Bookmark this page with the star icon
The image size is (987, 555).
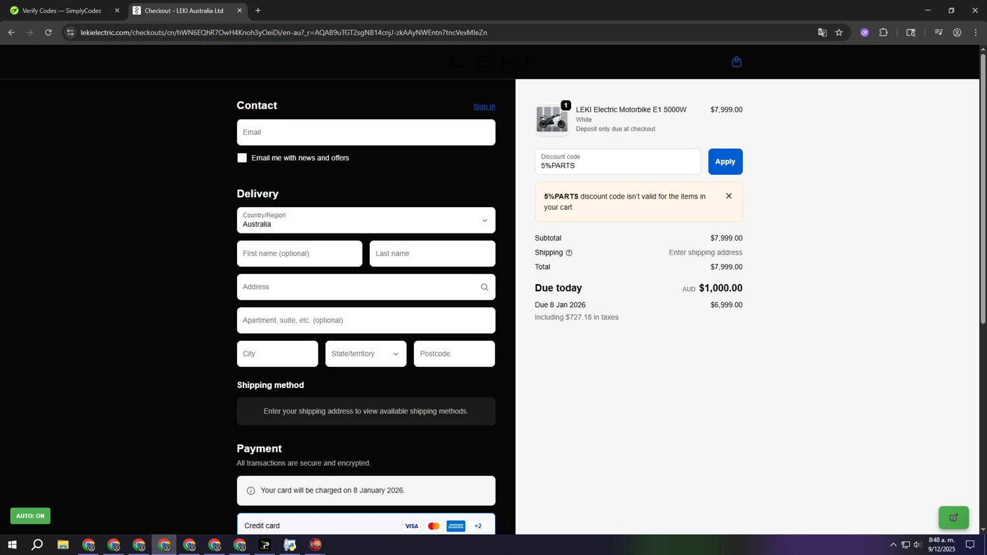(x=839, y=32)
